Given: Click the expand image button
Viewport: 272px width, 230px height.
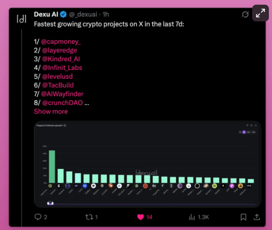Looking at the screenshot, I should (x=261, y=13).
